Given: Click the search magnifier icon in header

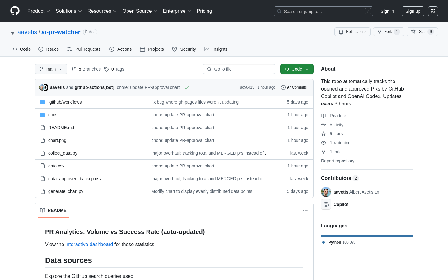Looking at the screenshot, I should click(x=279, y=11).
